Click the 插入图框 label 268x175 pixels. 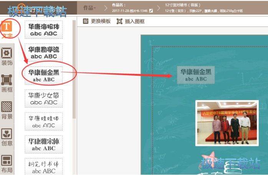click(135, 21)
